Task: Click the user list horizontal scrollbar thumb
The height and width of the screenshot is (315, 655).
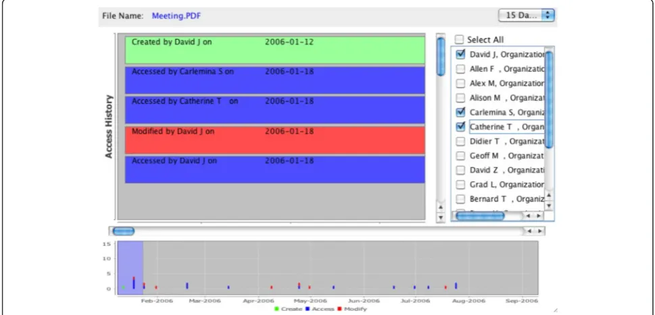Action: (480, 216)
